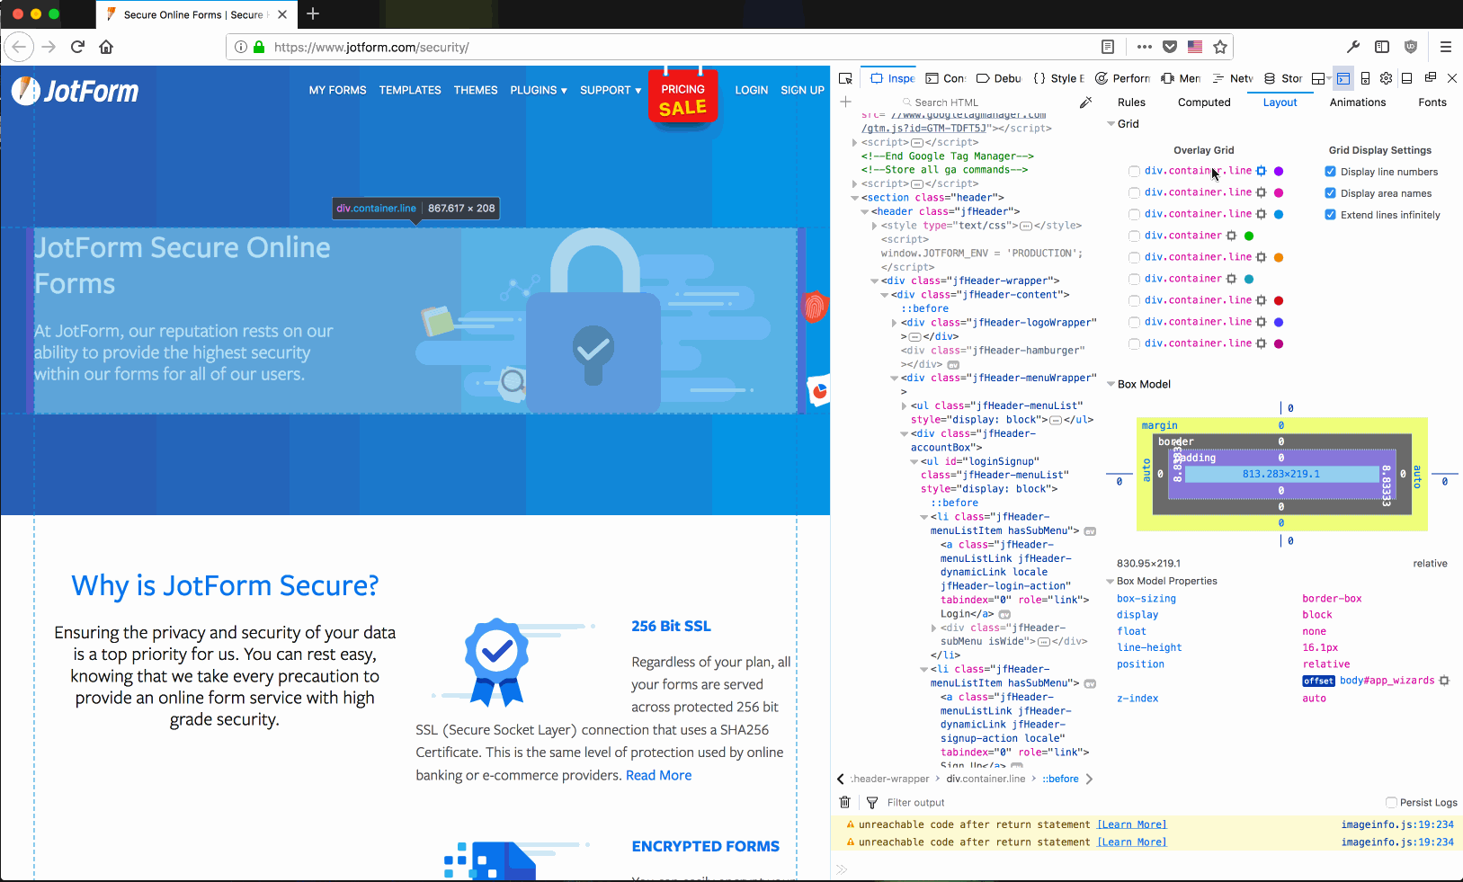
Task: Enable overlay for the pink div.container.line grid
Action: coord(1134,192)
